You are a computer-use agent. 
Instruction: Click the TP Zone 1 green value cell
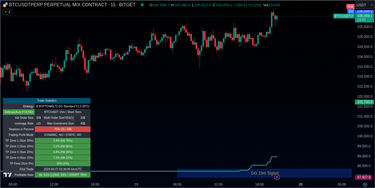62,141
